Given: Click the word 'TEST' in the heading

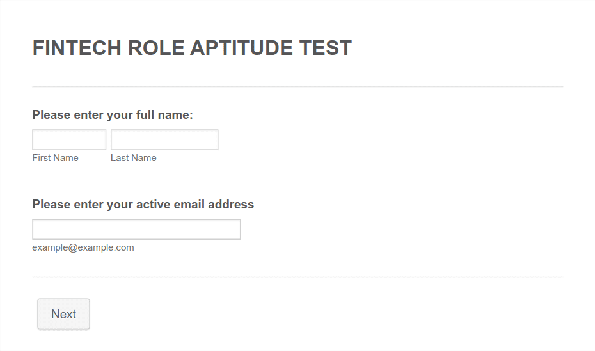Looking at the screenshot, I should (325, 48).
